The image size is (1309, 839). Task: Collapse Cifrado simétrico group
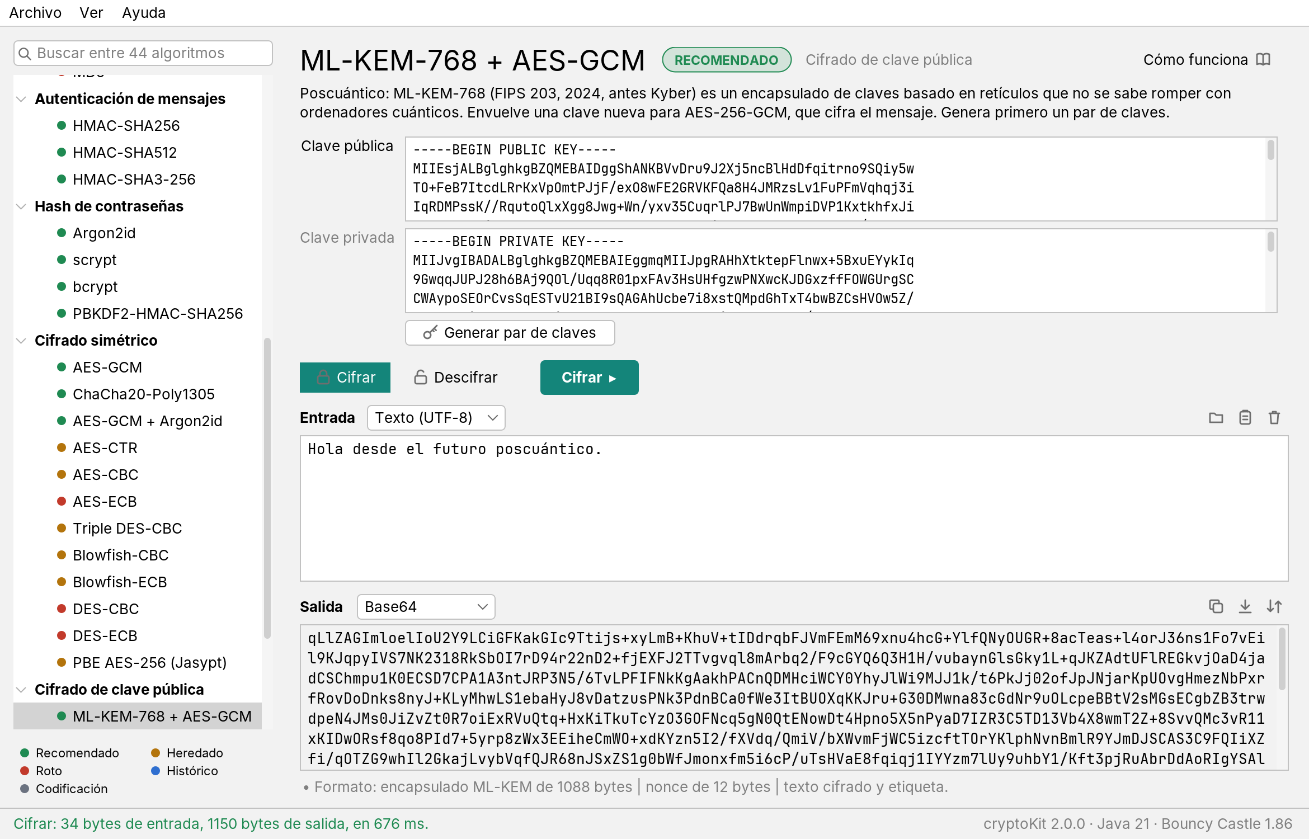21,341
